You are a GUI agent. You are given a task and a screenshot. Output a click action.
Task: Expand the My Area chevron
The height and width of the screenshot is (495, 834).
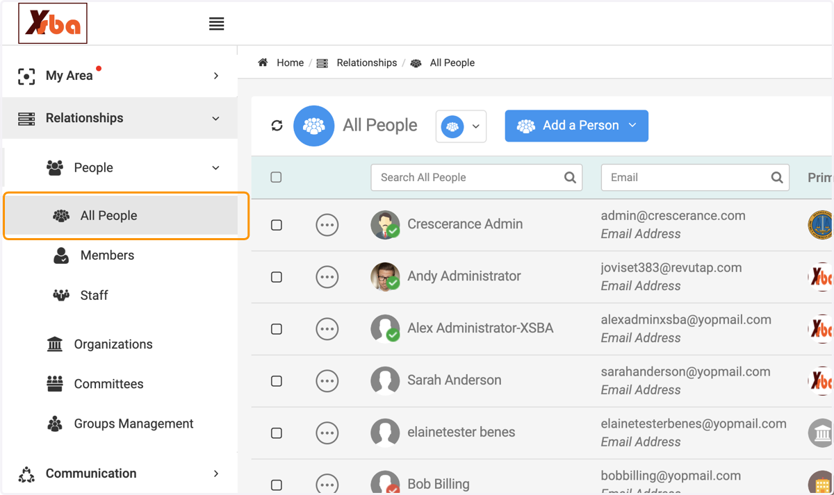[x=216, y=76]
